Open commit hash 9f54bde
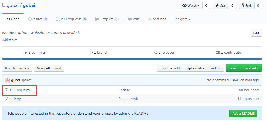Image resolution: width=267 pixels, height=121 pixels. [233, 80]
